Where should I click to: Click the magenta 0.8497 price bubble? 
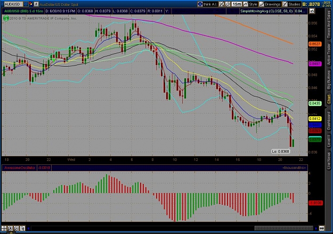coord(315,63)
